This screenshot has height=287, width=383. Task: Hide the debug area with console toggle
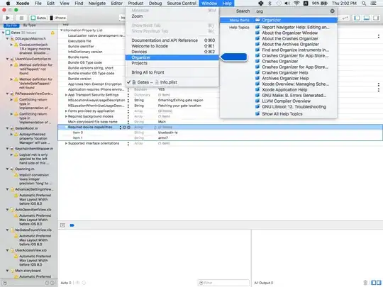pos(63,225)
